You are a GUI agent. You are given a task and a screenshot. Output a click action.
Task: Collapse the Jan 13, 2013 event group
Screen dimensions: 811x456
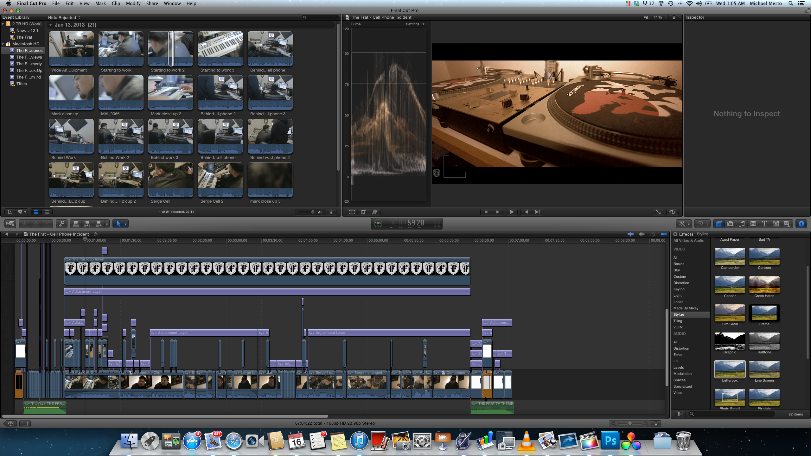pos(51,25)
